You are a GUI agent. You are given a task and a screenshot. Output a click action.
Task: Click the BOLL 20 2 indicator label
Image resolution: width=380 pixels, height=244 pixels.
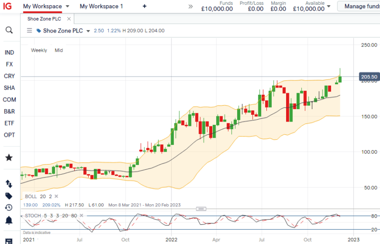(x=38, y=196)
